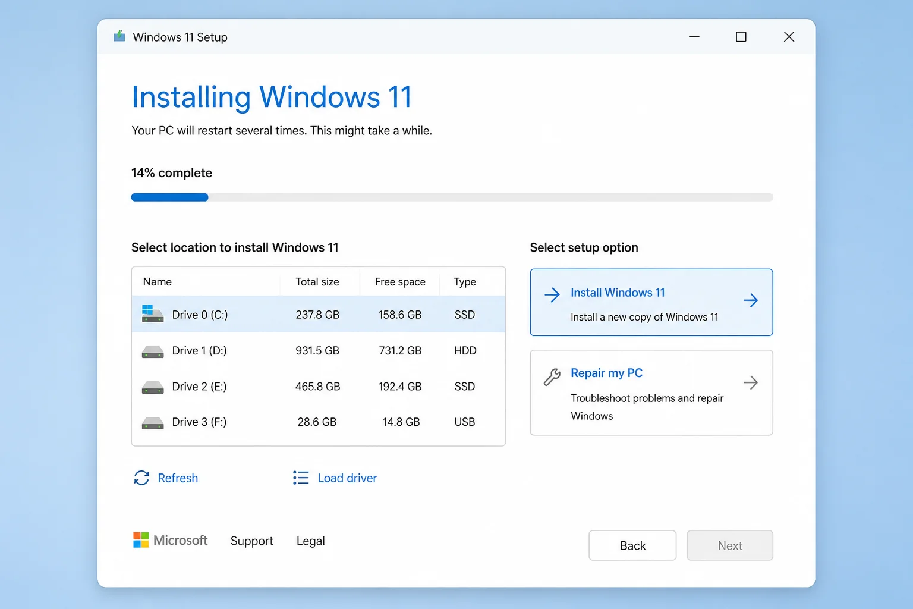Close the Windows 11 Setup window
This screenshot has width=913, height=609.
pos(789,37)
